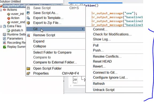Open the Git submenu arrow
154x102 pixels.
(x=83, y=29)
